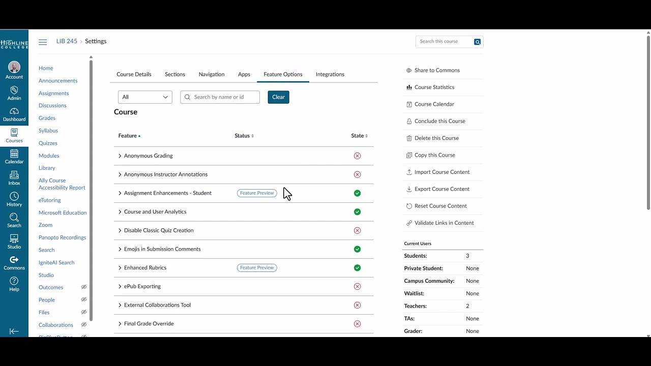Image resolution: width=651 pixels, height=366 pixels.
Task: Open Announcements in course menu
Action: [58, 81]
